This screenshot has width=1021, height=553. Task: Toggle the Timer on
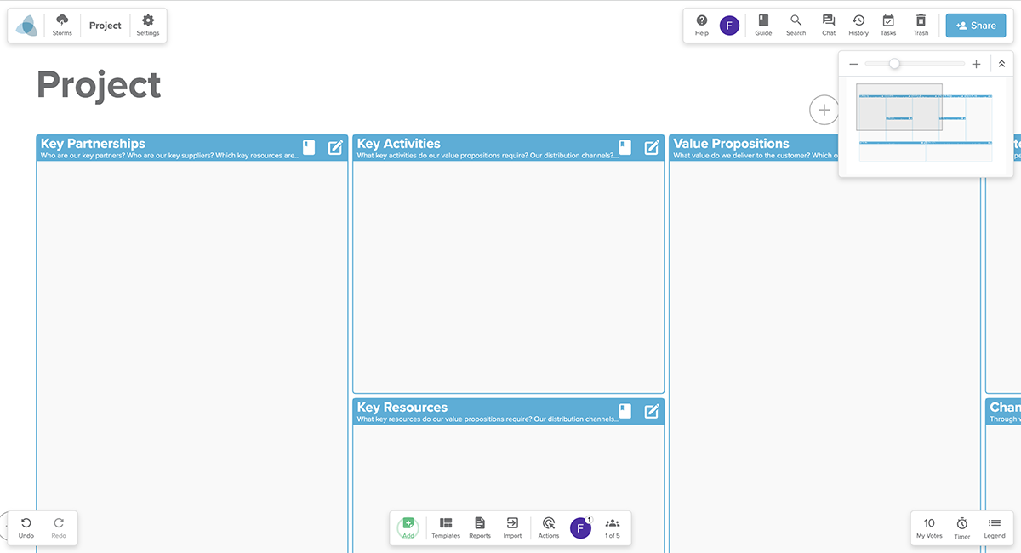961,527
